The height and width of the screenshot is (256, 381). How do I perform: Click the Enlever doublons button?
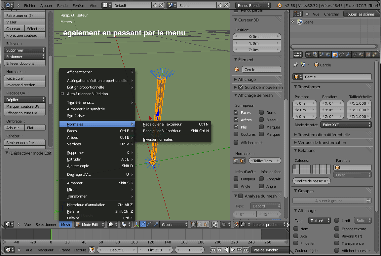coord(25,63)
